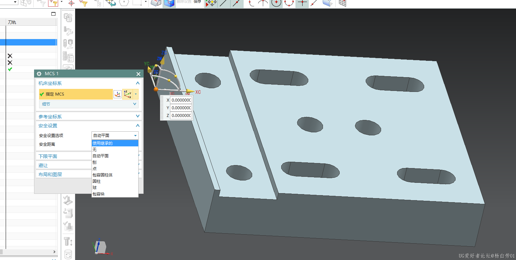Screen dimensions: 516x260
Task: Click the Y coordinate input field
Action: (x=181, y=108)
